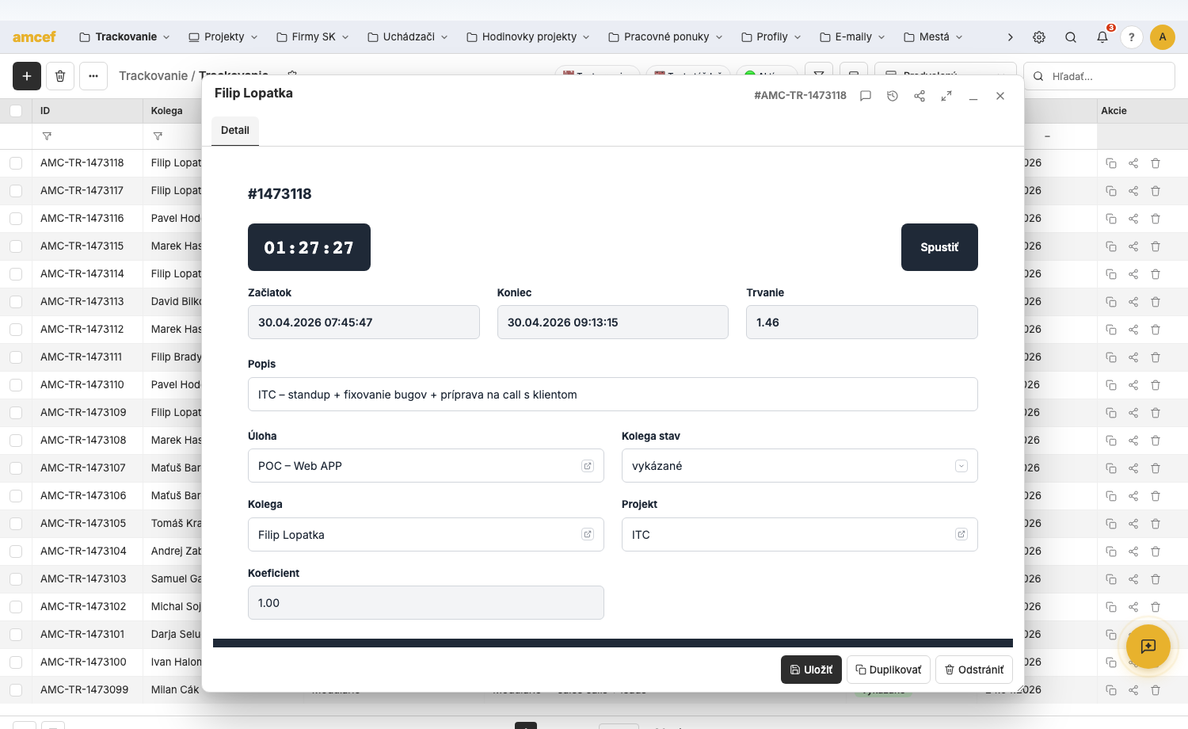1188x729 pixels.
Task: Click the Trackovanie breadcrumb link
Action: [153, 76]
